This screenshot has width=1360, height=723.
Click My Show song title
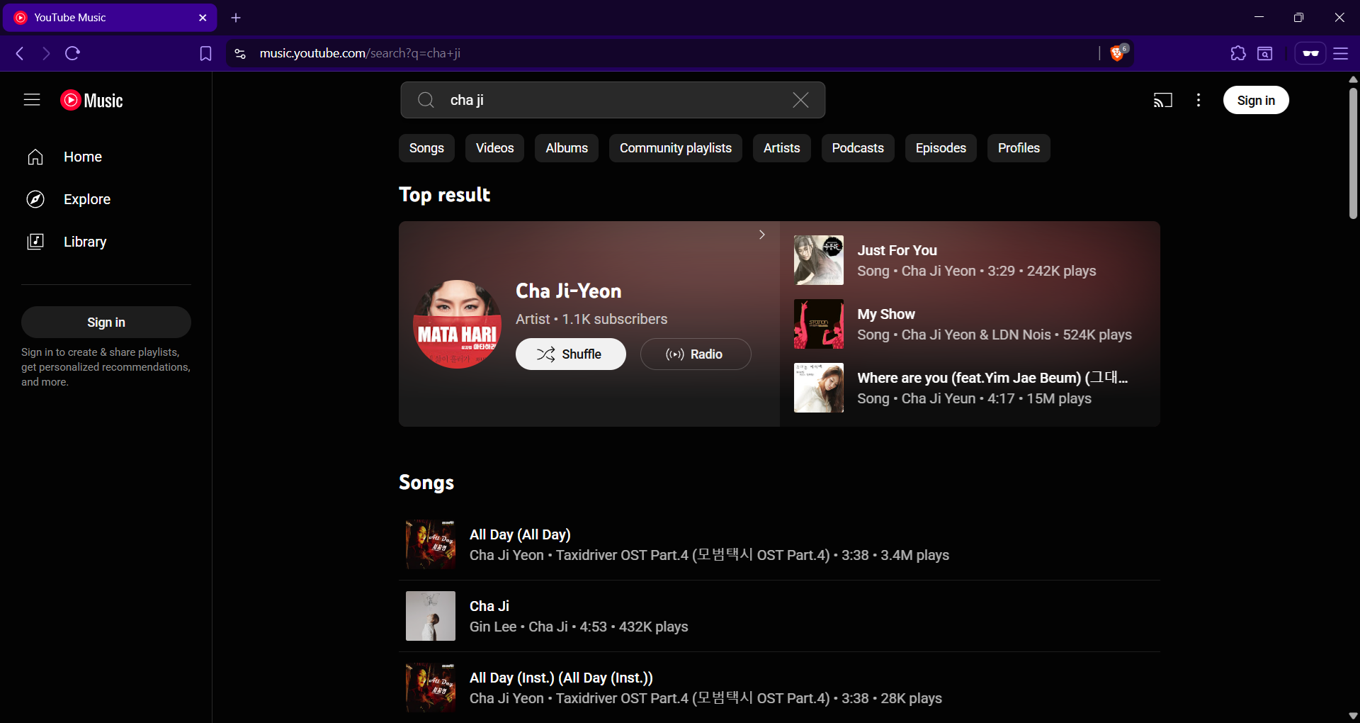886,314
